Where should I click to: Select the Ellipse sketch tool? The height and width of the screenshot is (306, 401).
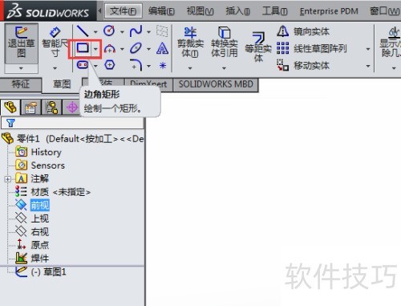(136, 48)
